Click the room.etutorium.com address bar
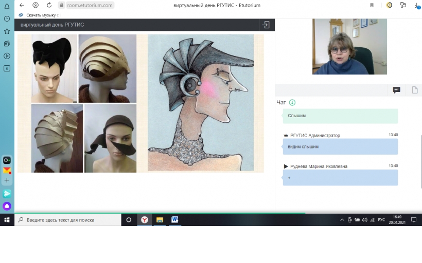 (x=86, y=5)
